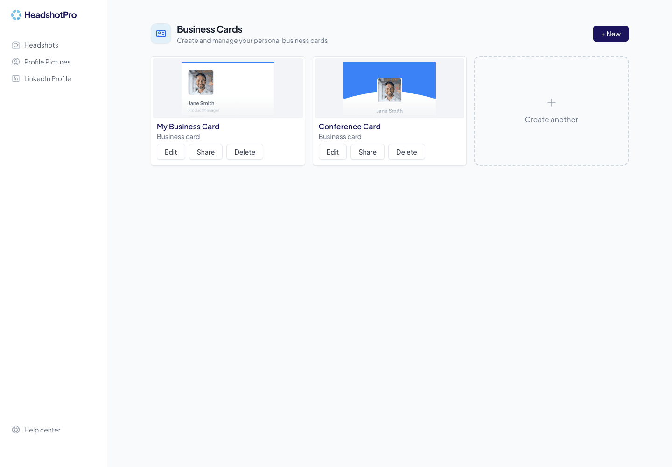Open My Business Card preview thumbnail

228,88
